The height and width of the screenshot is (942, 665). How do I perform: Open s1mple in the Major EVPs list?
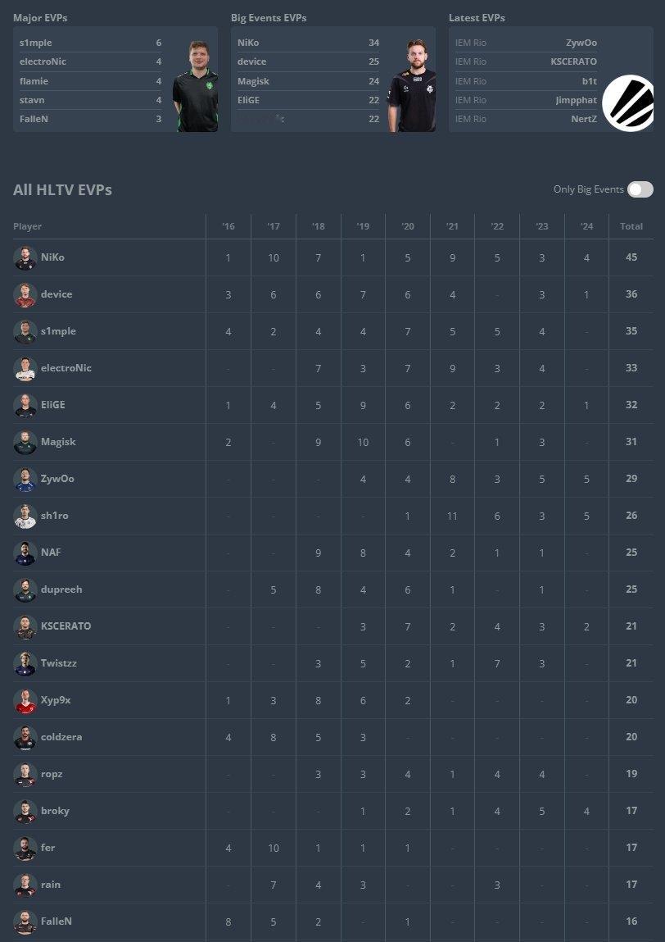click(35, 43)
